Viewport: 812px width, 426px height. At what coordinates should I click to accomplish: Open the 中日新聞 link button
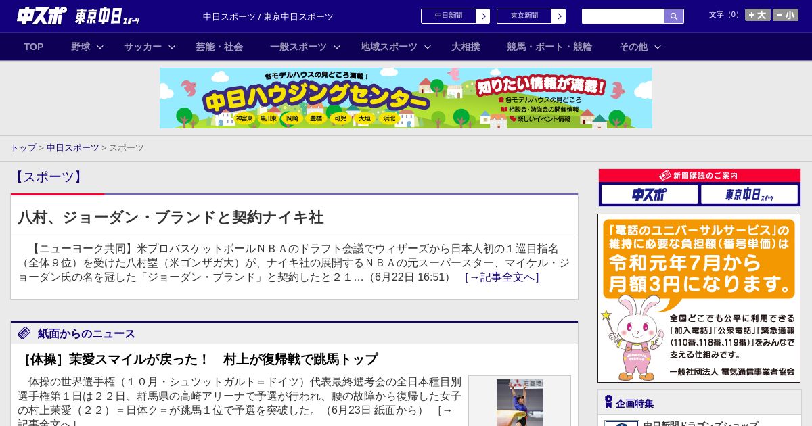(449, 16)
